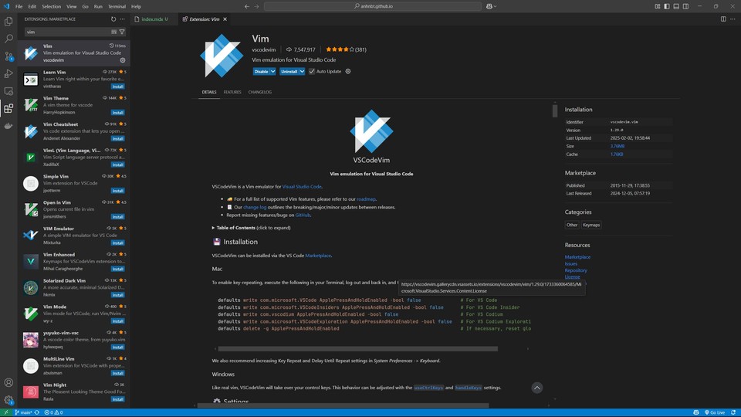Toggle the bottom Panel visibility
The height and width of the screenshot is (417, 741).
676,7
